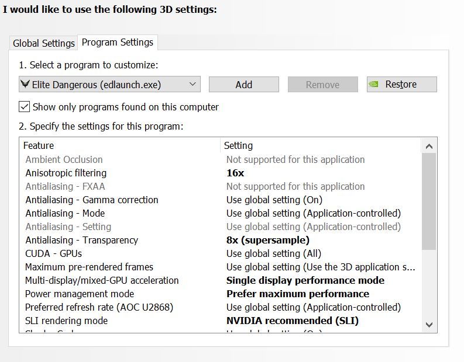Select the Antialiasing - Mode feature
464x362 pixels.
pyautogui.click(x=65, y=213)
